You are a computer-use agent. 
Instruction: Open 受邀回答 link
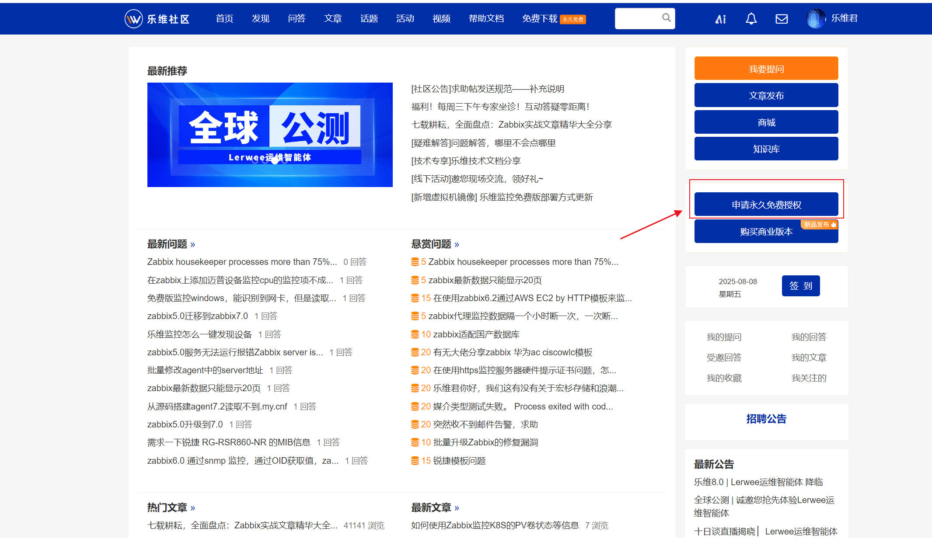pyautogui.click(x=724, y=358)
